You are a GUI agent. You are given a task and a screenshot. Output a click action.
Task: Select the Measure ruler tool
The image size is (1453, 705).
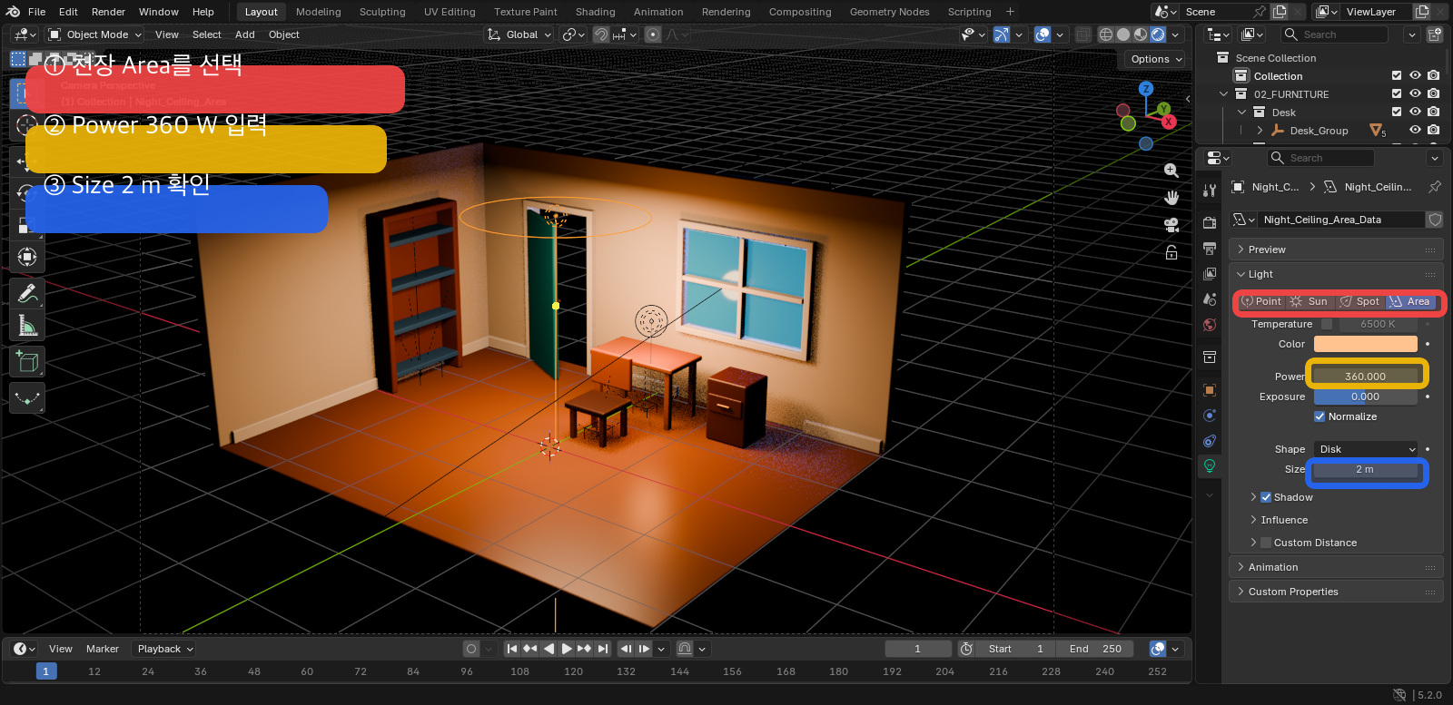(x=27, y=326)
